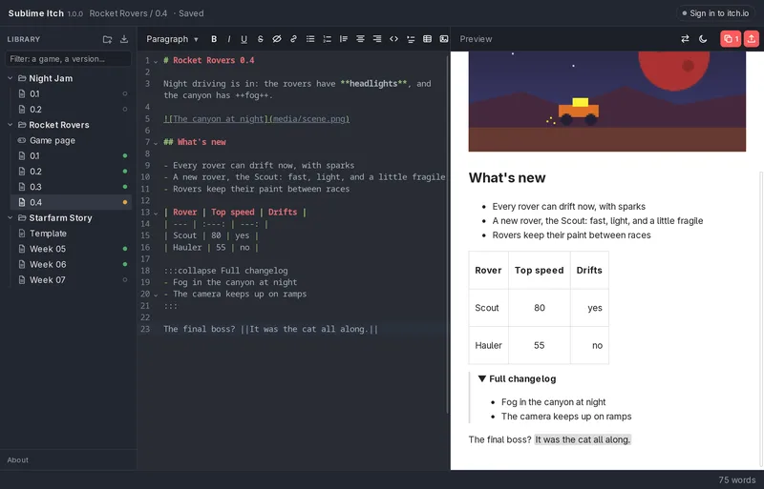Image resolution: width=764 pixels, height=489 pixels.
Task: Open Week 05 entry
Action: click(71, 249)
